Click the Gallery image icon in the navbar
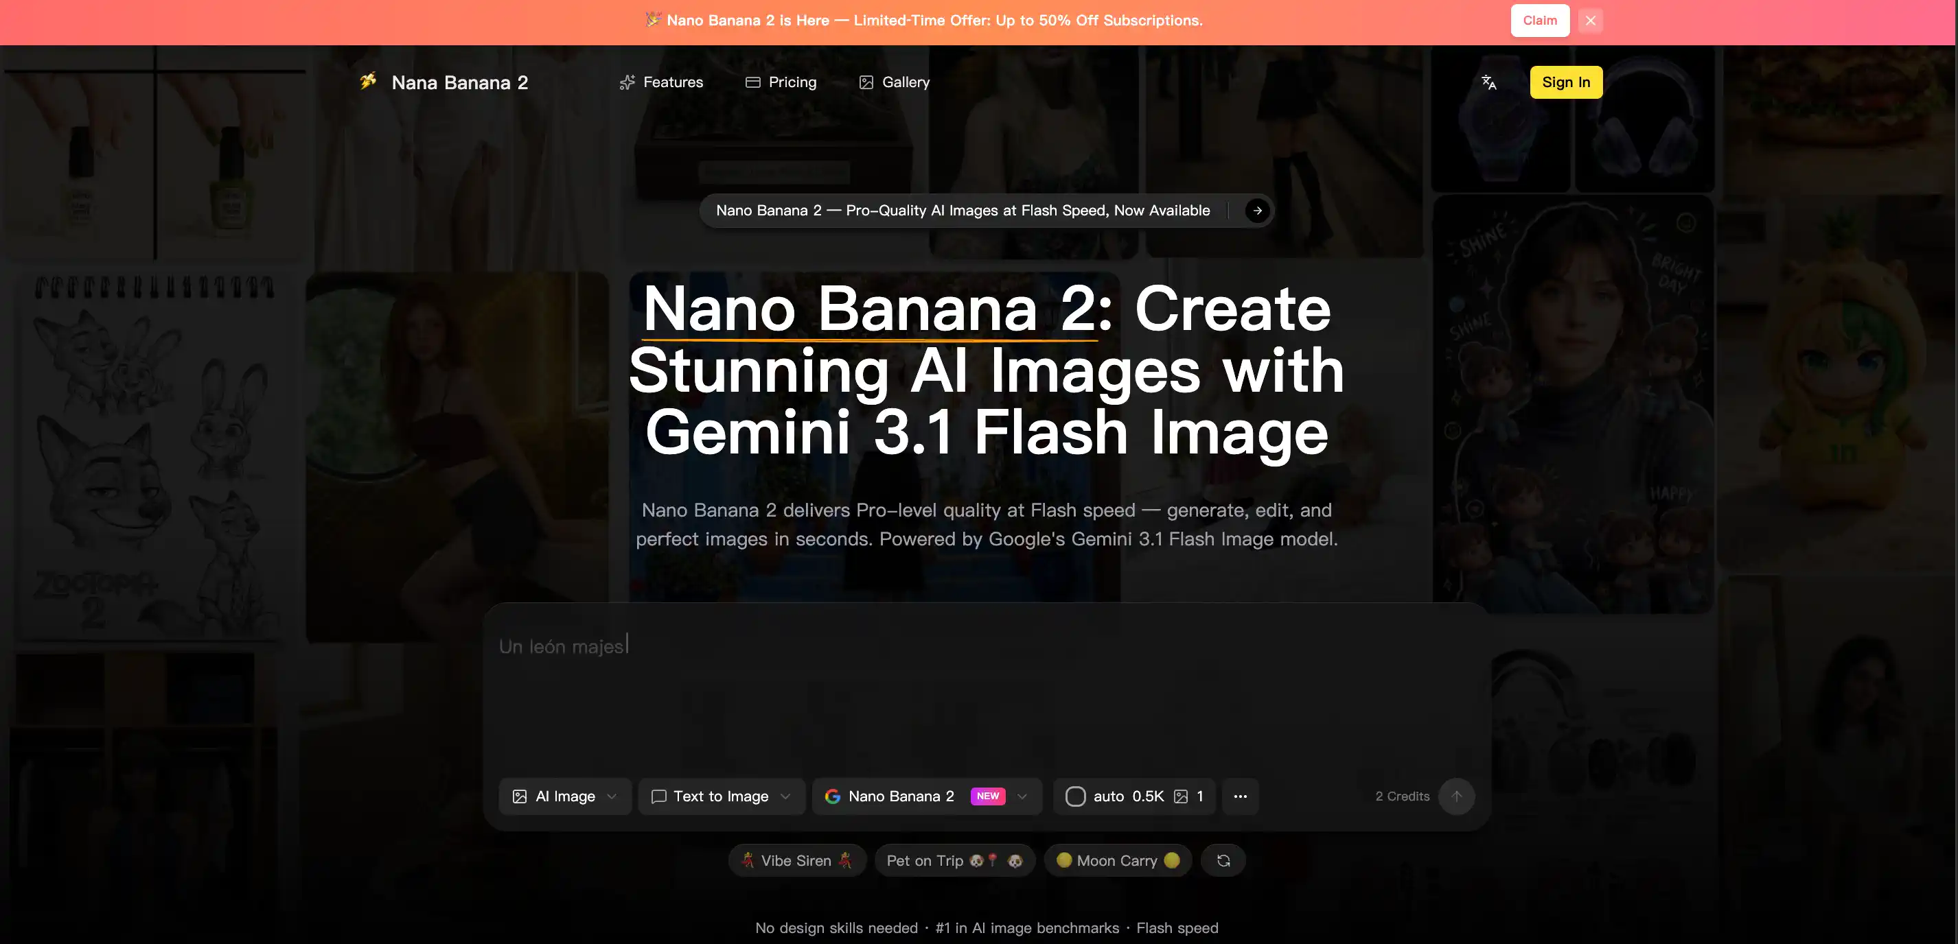Viewport: 1958px width, 944px height. coord(864,82)
